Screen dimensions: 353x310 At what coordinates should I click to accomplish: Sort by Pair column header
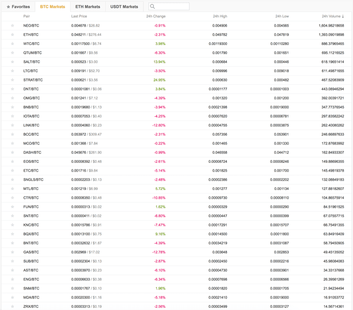27,16
